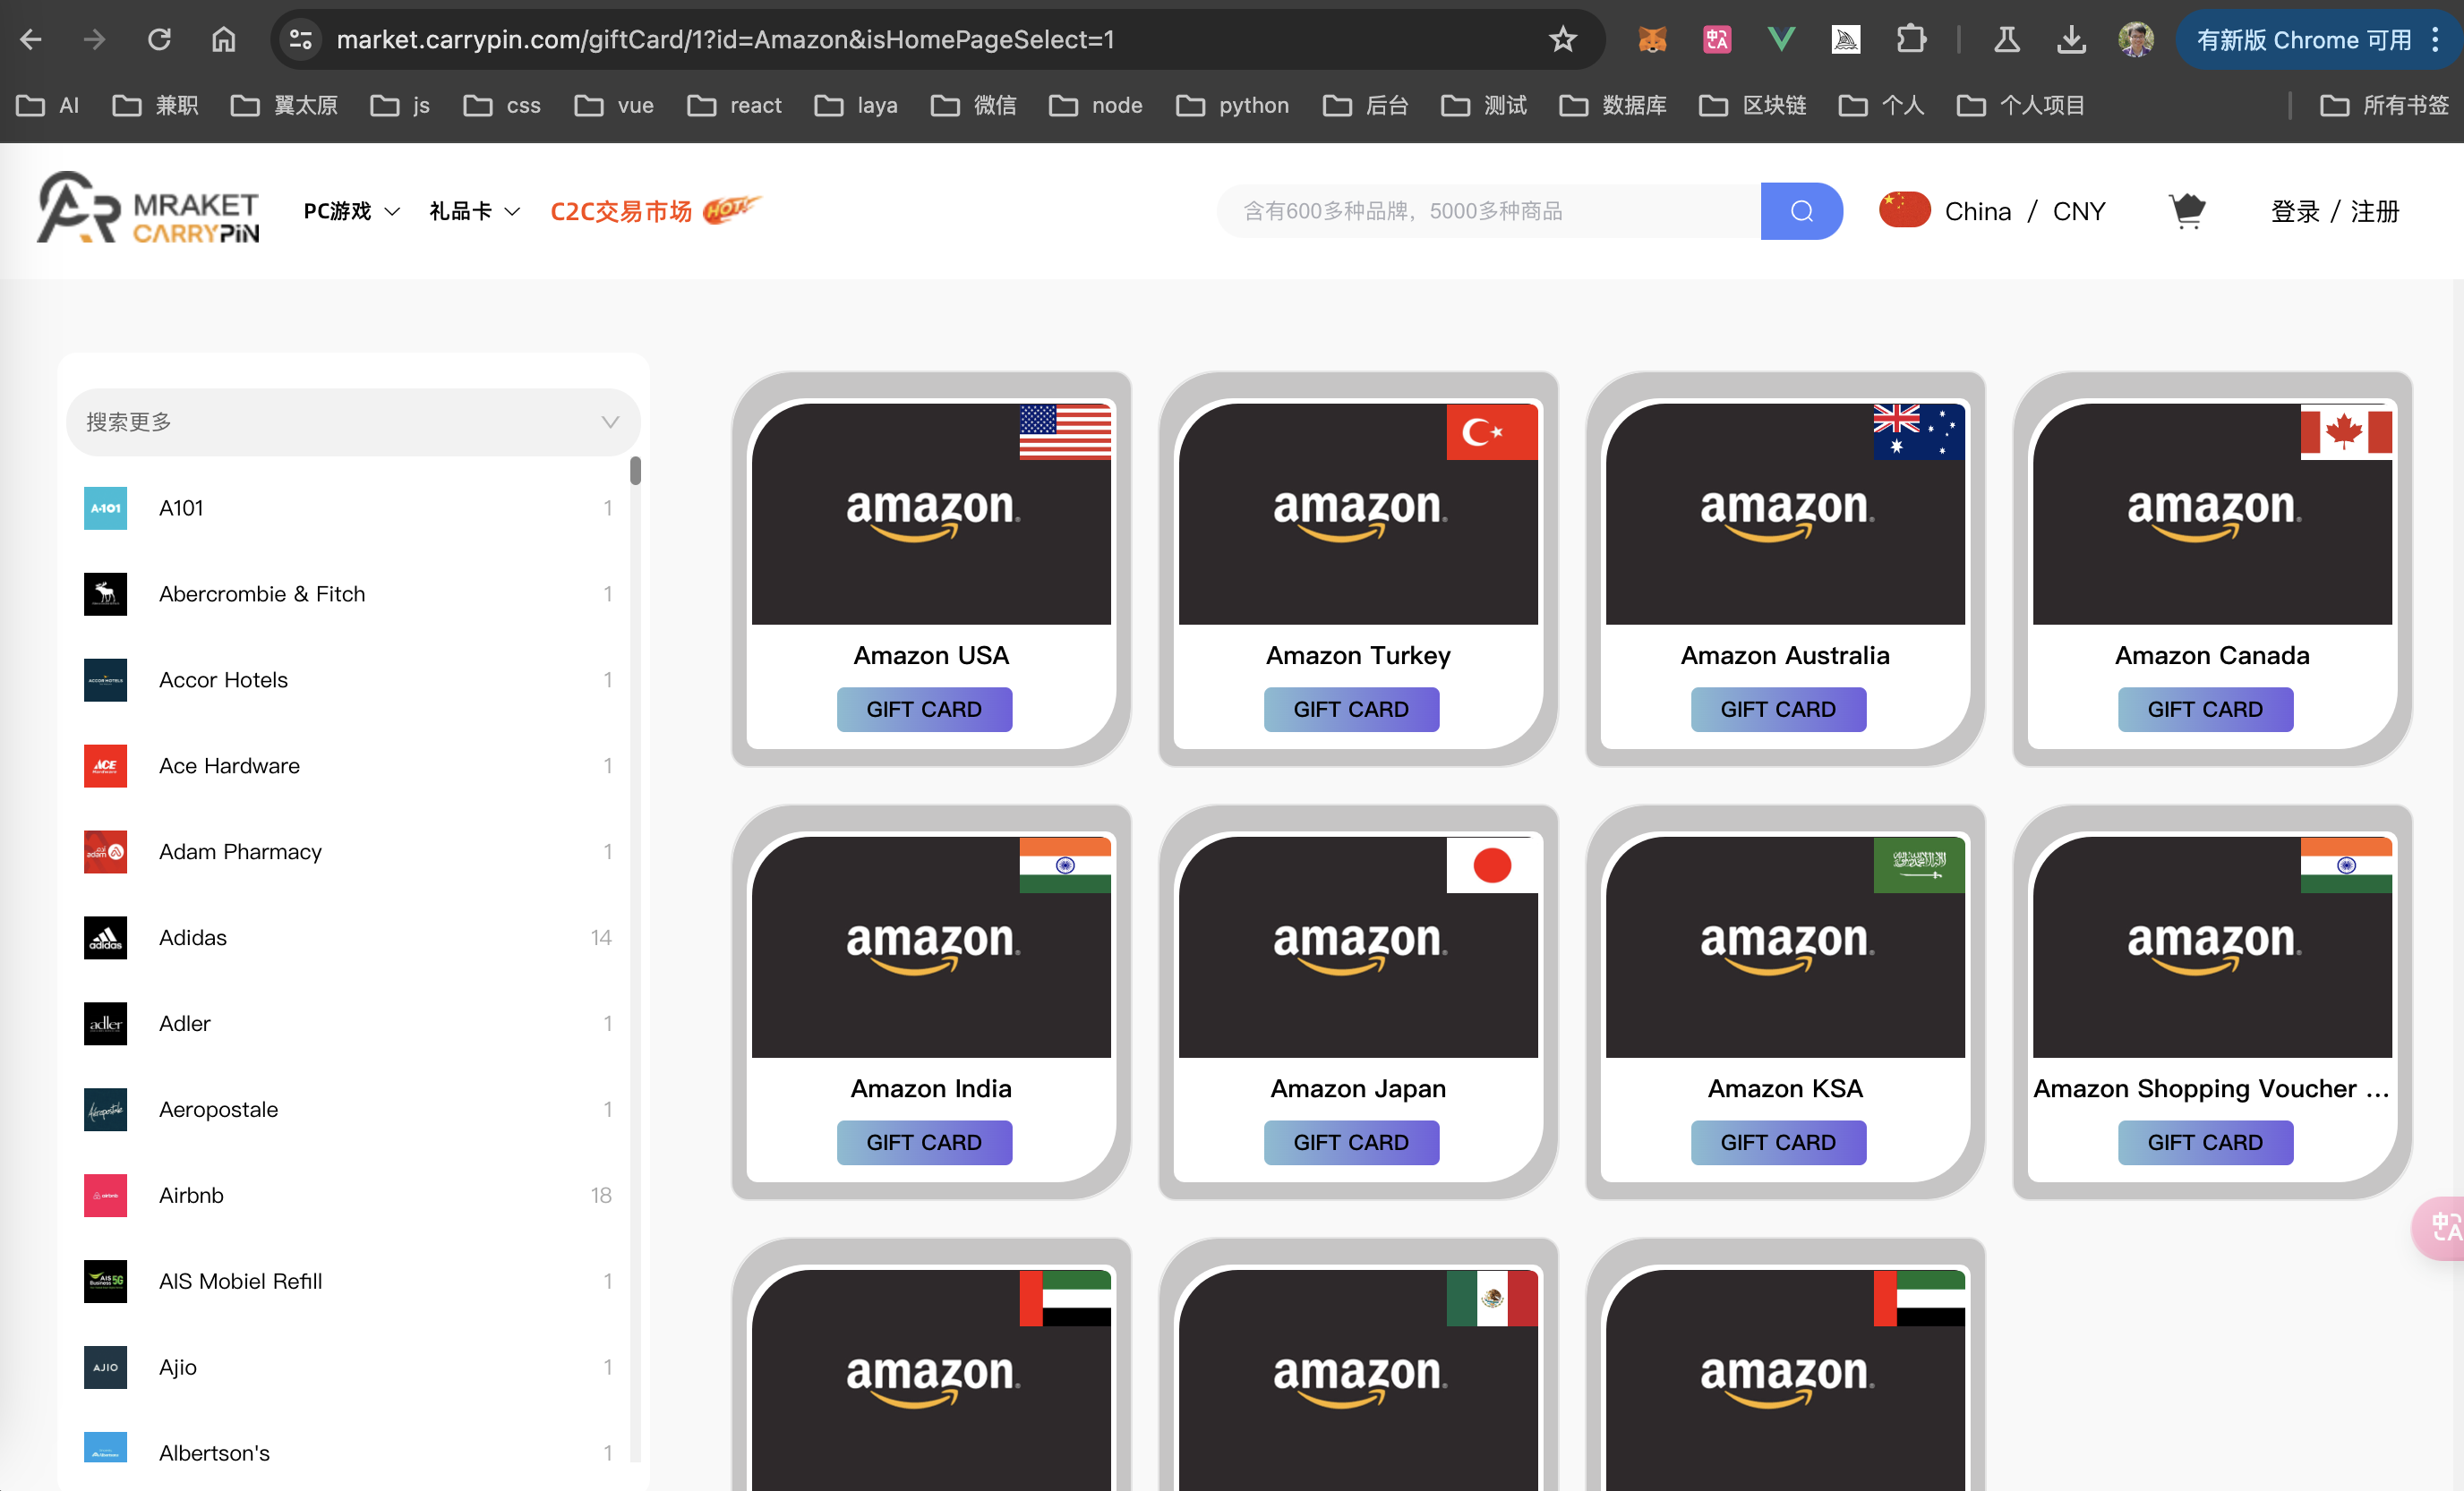
Task: Open the react bookmarks folder
Action: (734, 105)
